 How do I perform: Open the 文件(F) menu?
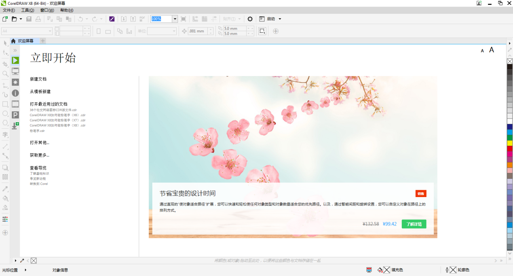9,10
